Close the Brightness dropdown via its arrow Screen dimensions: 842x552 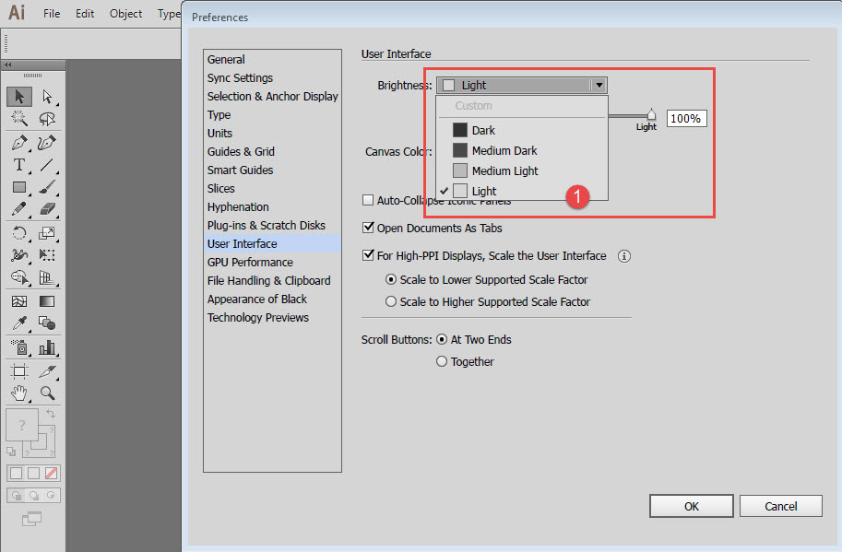click(599, 85)
